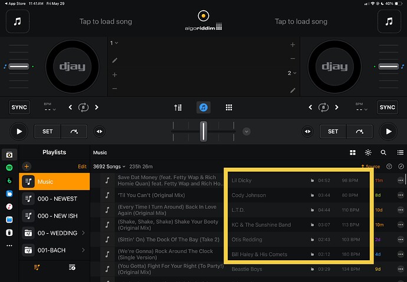Viewport: 407px width, 282px height.
Task: Open right deck BPM dropdown
Action: 362,107
